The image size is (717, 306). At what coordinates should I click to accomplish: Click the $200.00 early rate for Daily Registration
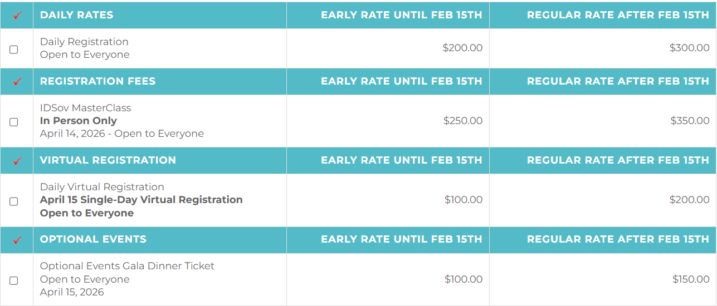pyautogui.click(x=462, y=48)
